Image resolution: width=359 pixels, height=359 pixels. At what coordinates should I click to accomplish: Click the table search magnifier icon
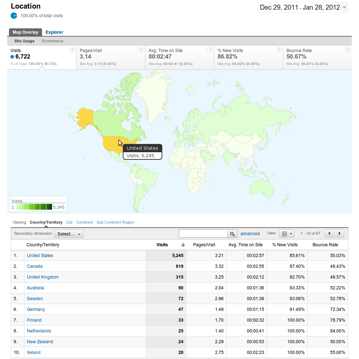click(232, 234)
